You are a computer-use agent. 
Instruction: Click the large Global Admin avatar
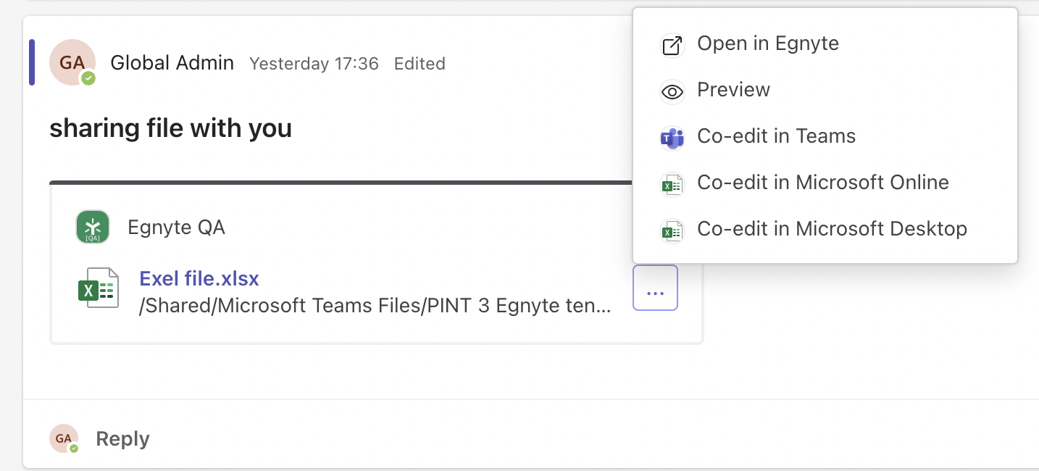72,62
